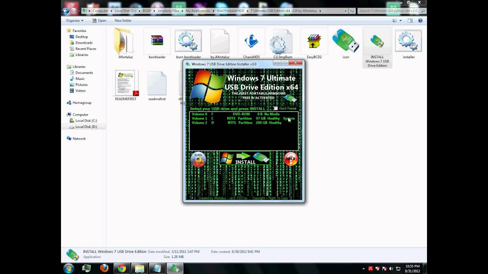Open the Pictures library
Viewport: 488px width, 274px height.
tap(81, 85)
